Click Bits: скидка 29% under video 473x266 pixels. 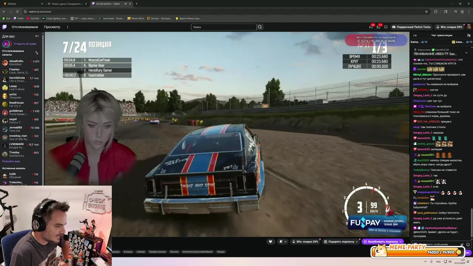click(x=305, y=242)
